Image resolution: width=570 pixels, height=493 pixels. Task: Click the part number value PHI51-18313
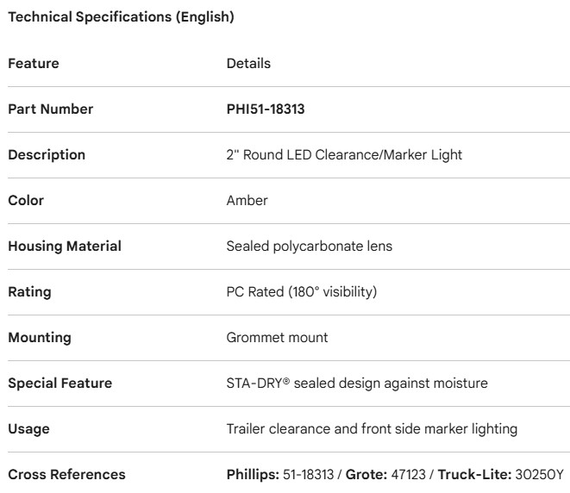point(266,109)
